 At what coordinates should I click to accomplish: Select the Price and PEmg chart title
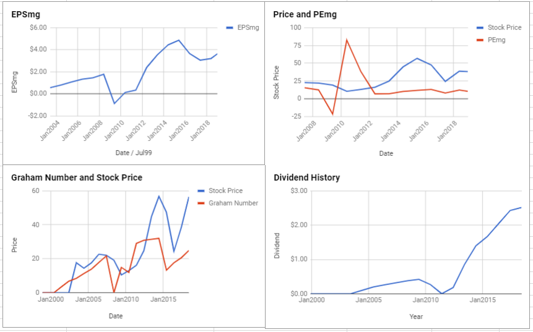[305, 14]
